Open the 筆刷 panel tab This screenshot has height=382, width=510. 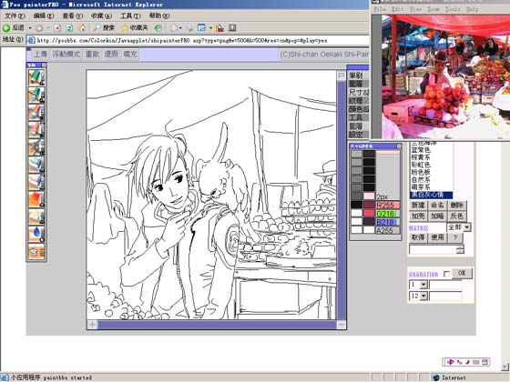[359, 75]
